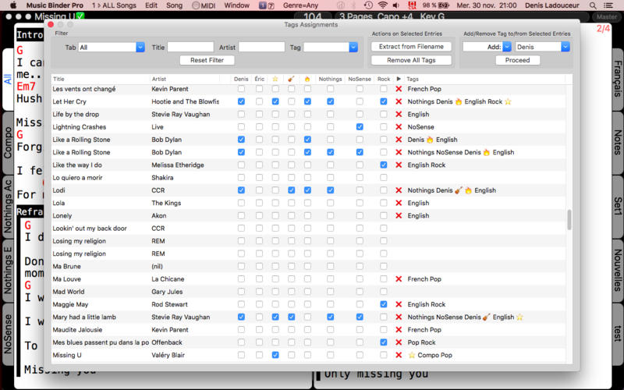Viewport: 624px width, 390px height.
Task: Click the song list vertical scrollbar thumb
Action: point(569,220)
